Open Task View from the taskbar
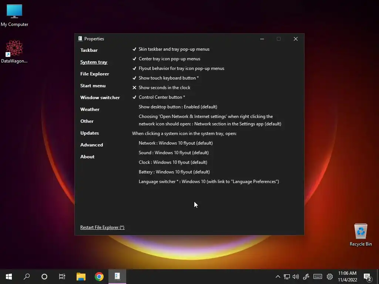Screen dimensions: 379x284 pos(62,277)
